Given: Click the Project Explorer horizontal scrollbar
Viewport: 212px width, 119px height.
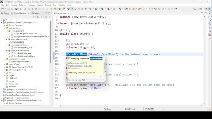Looking at the screenshot, I should point(22,106).
